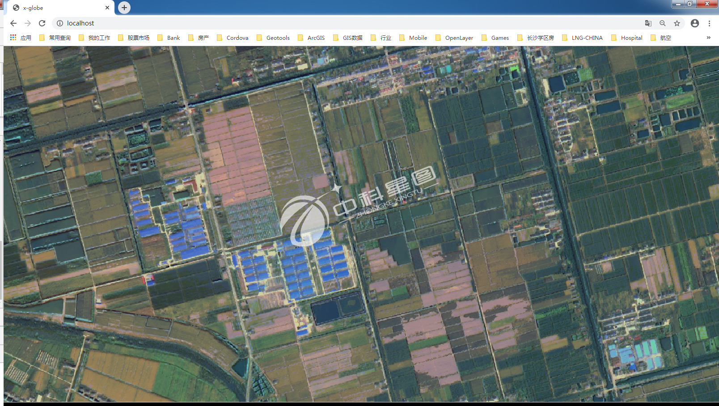Viewport: 719px width, 406px height.
Task: Close the x-globe tab
Action: coord(107,8)
